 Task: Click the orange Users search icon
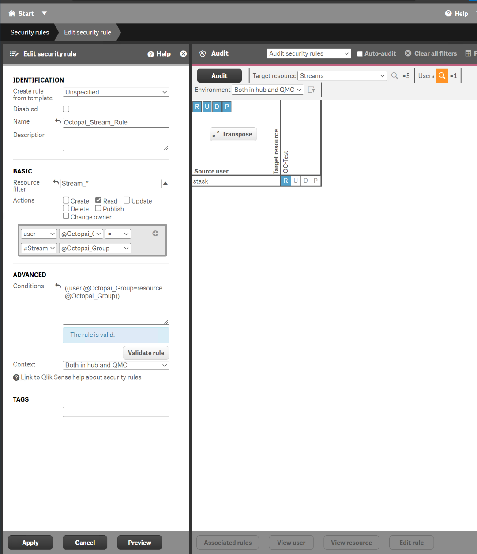click(x=442, y=76)
